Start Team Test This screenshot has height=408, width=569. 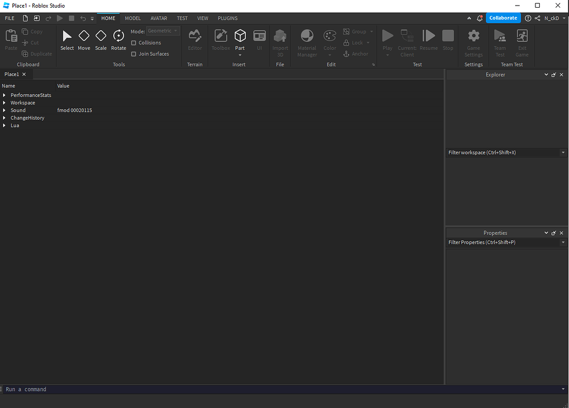(x=500, y=43)
